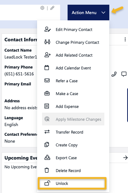Image resolution: width=128 pixels, height=193 pixels.
Task: Select Add Related Contact
Action: [x=73, y=55]
